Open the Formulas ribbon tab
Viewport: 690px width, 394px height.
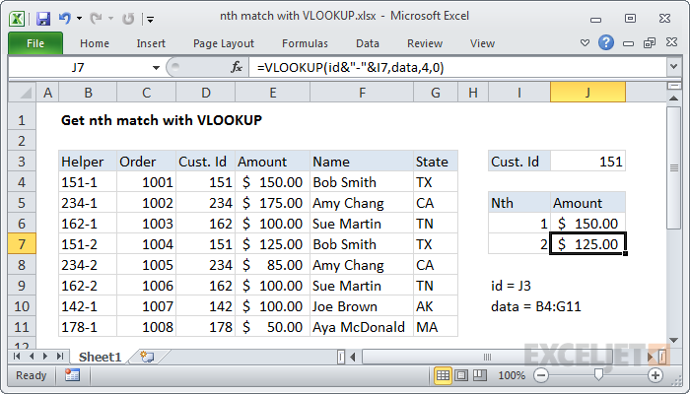(305, 43)
